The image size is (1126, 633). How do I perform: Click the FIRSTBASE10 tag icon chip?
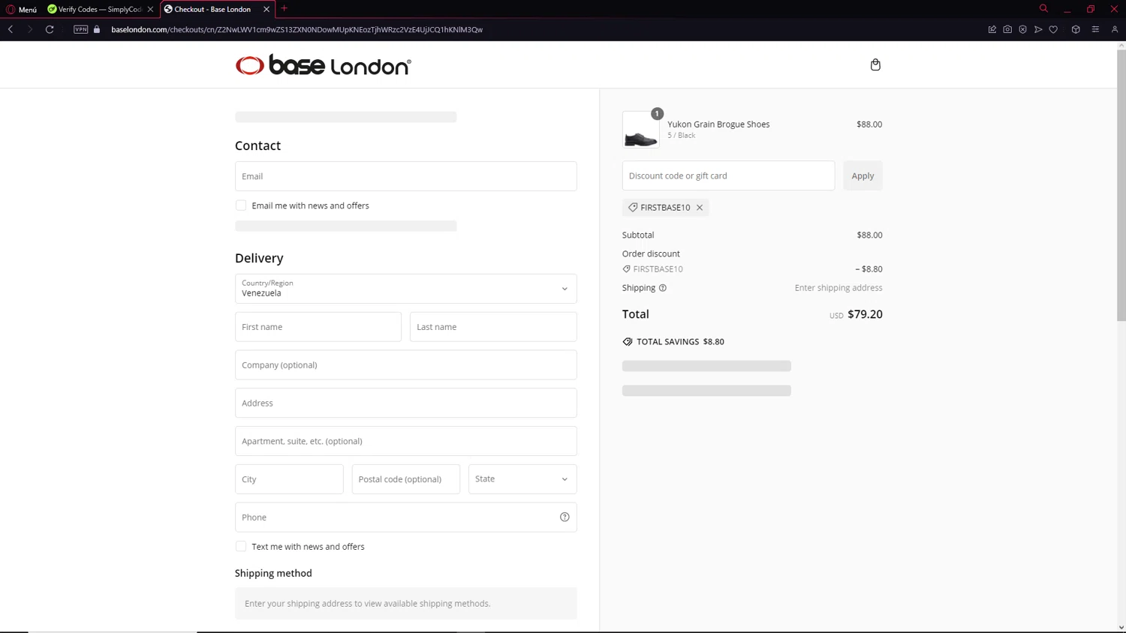pyautogui.click(x=633, y=208)
